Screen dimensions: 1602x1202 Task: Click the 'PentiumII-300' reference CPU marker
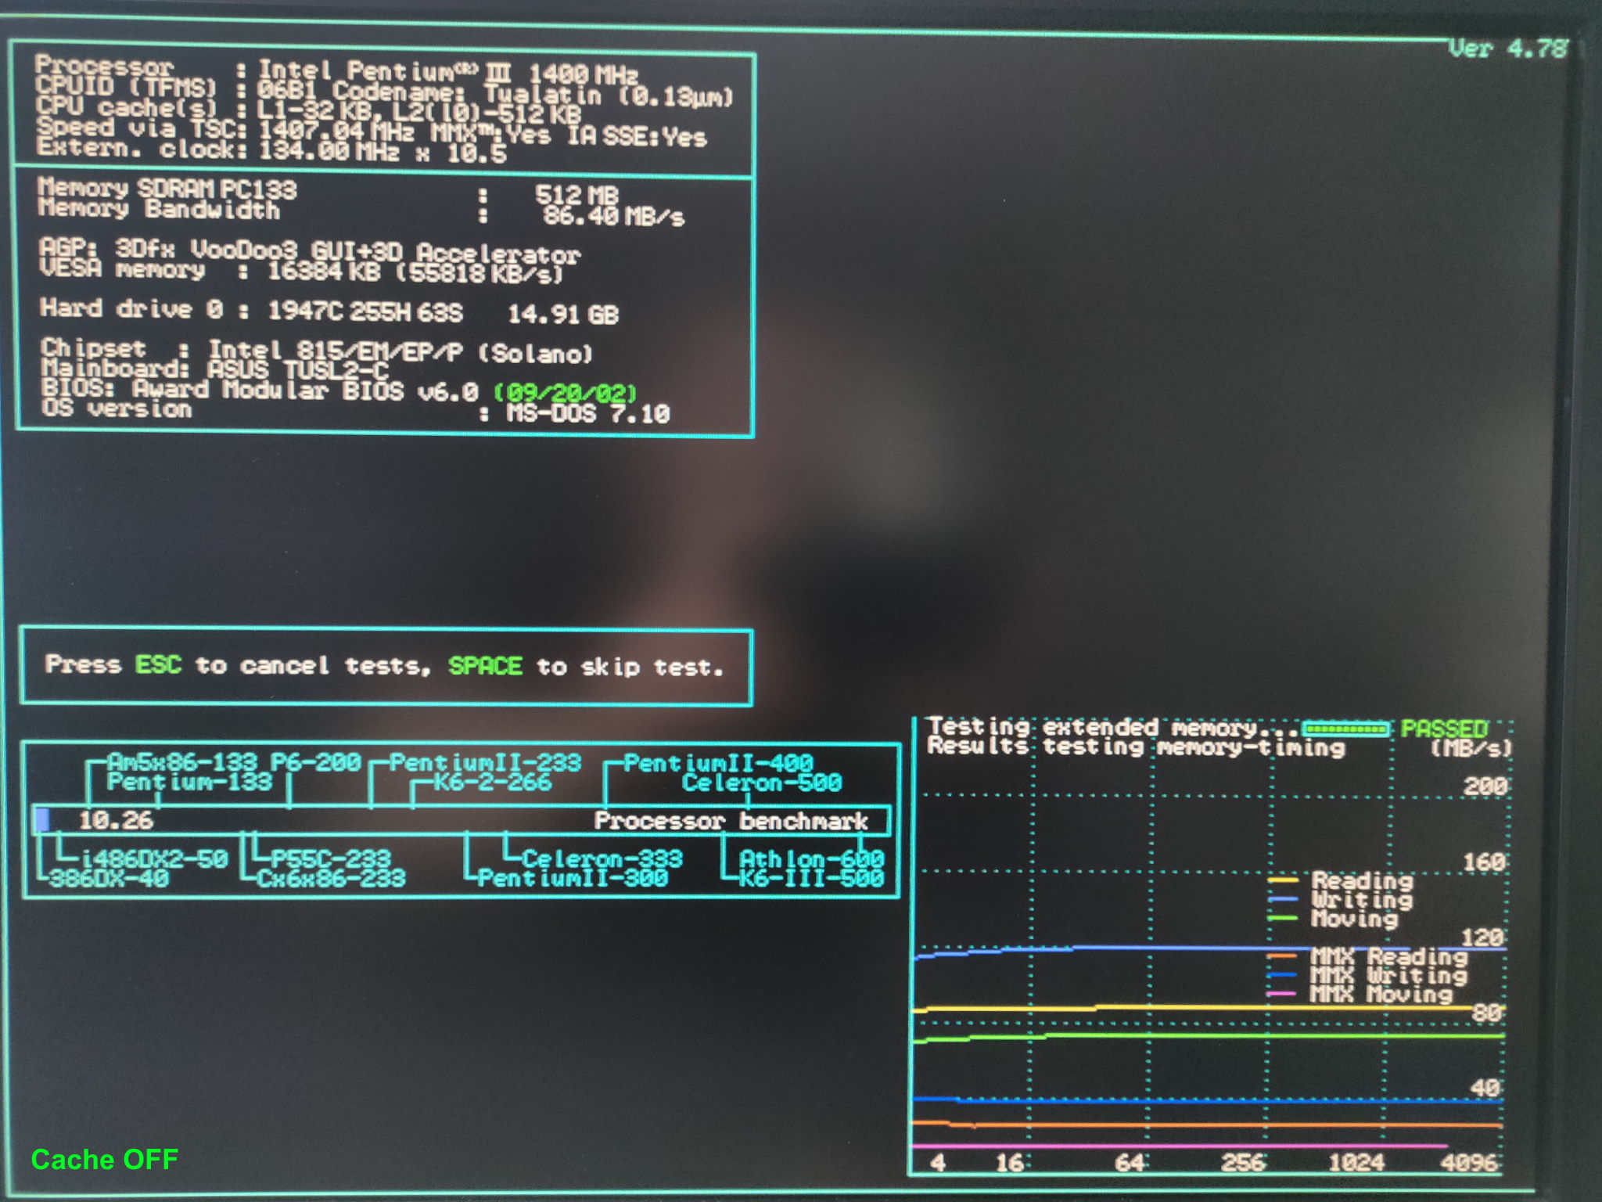click(573, 878)
